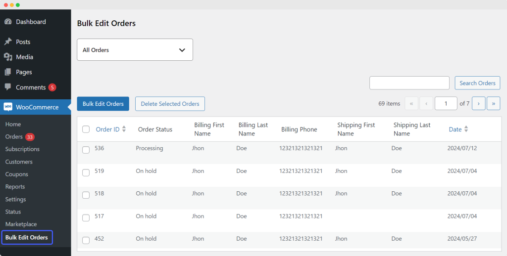The height and width of the screenshot is (256, 507).
Task: Toggle the select-all orders checkbox
Action: coord(86,129)
